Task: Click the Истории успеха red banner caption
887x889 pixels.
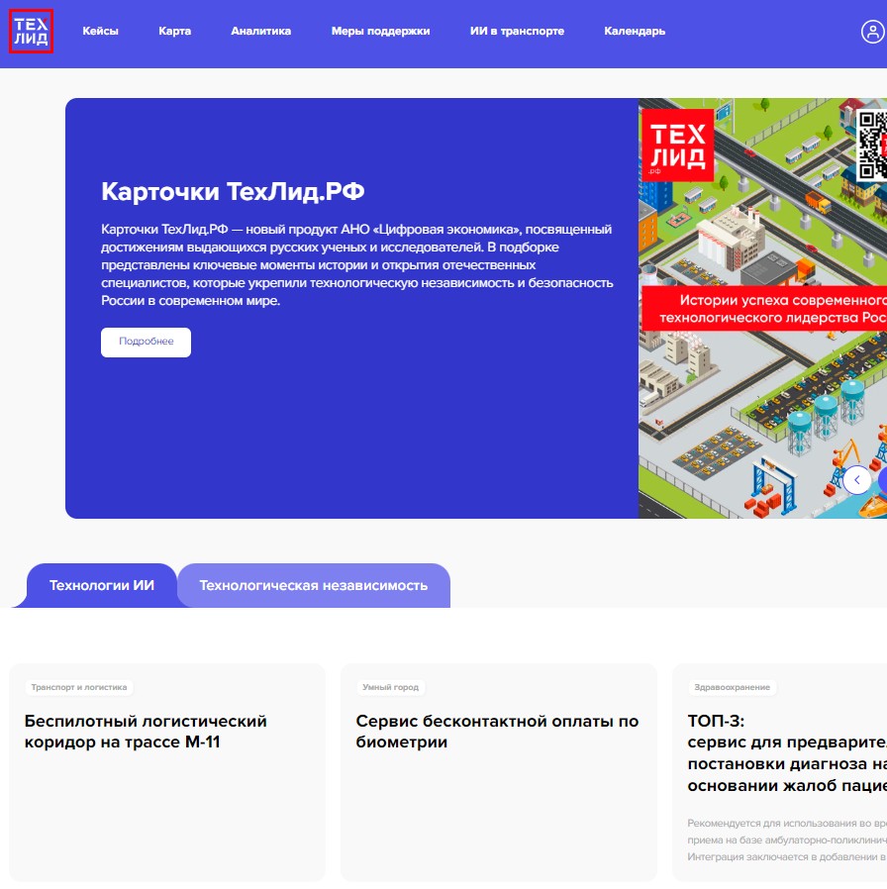Action: coord(764,309)
